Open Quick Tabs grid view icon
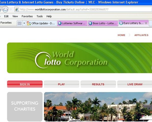The image size is (152, 122). click(20, 23)
